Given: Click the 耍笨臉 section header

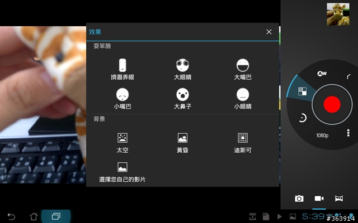Looking at the screenshot, I should coord(102,46).
